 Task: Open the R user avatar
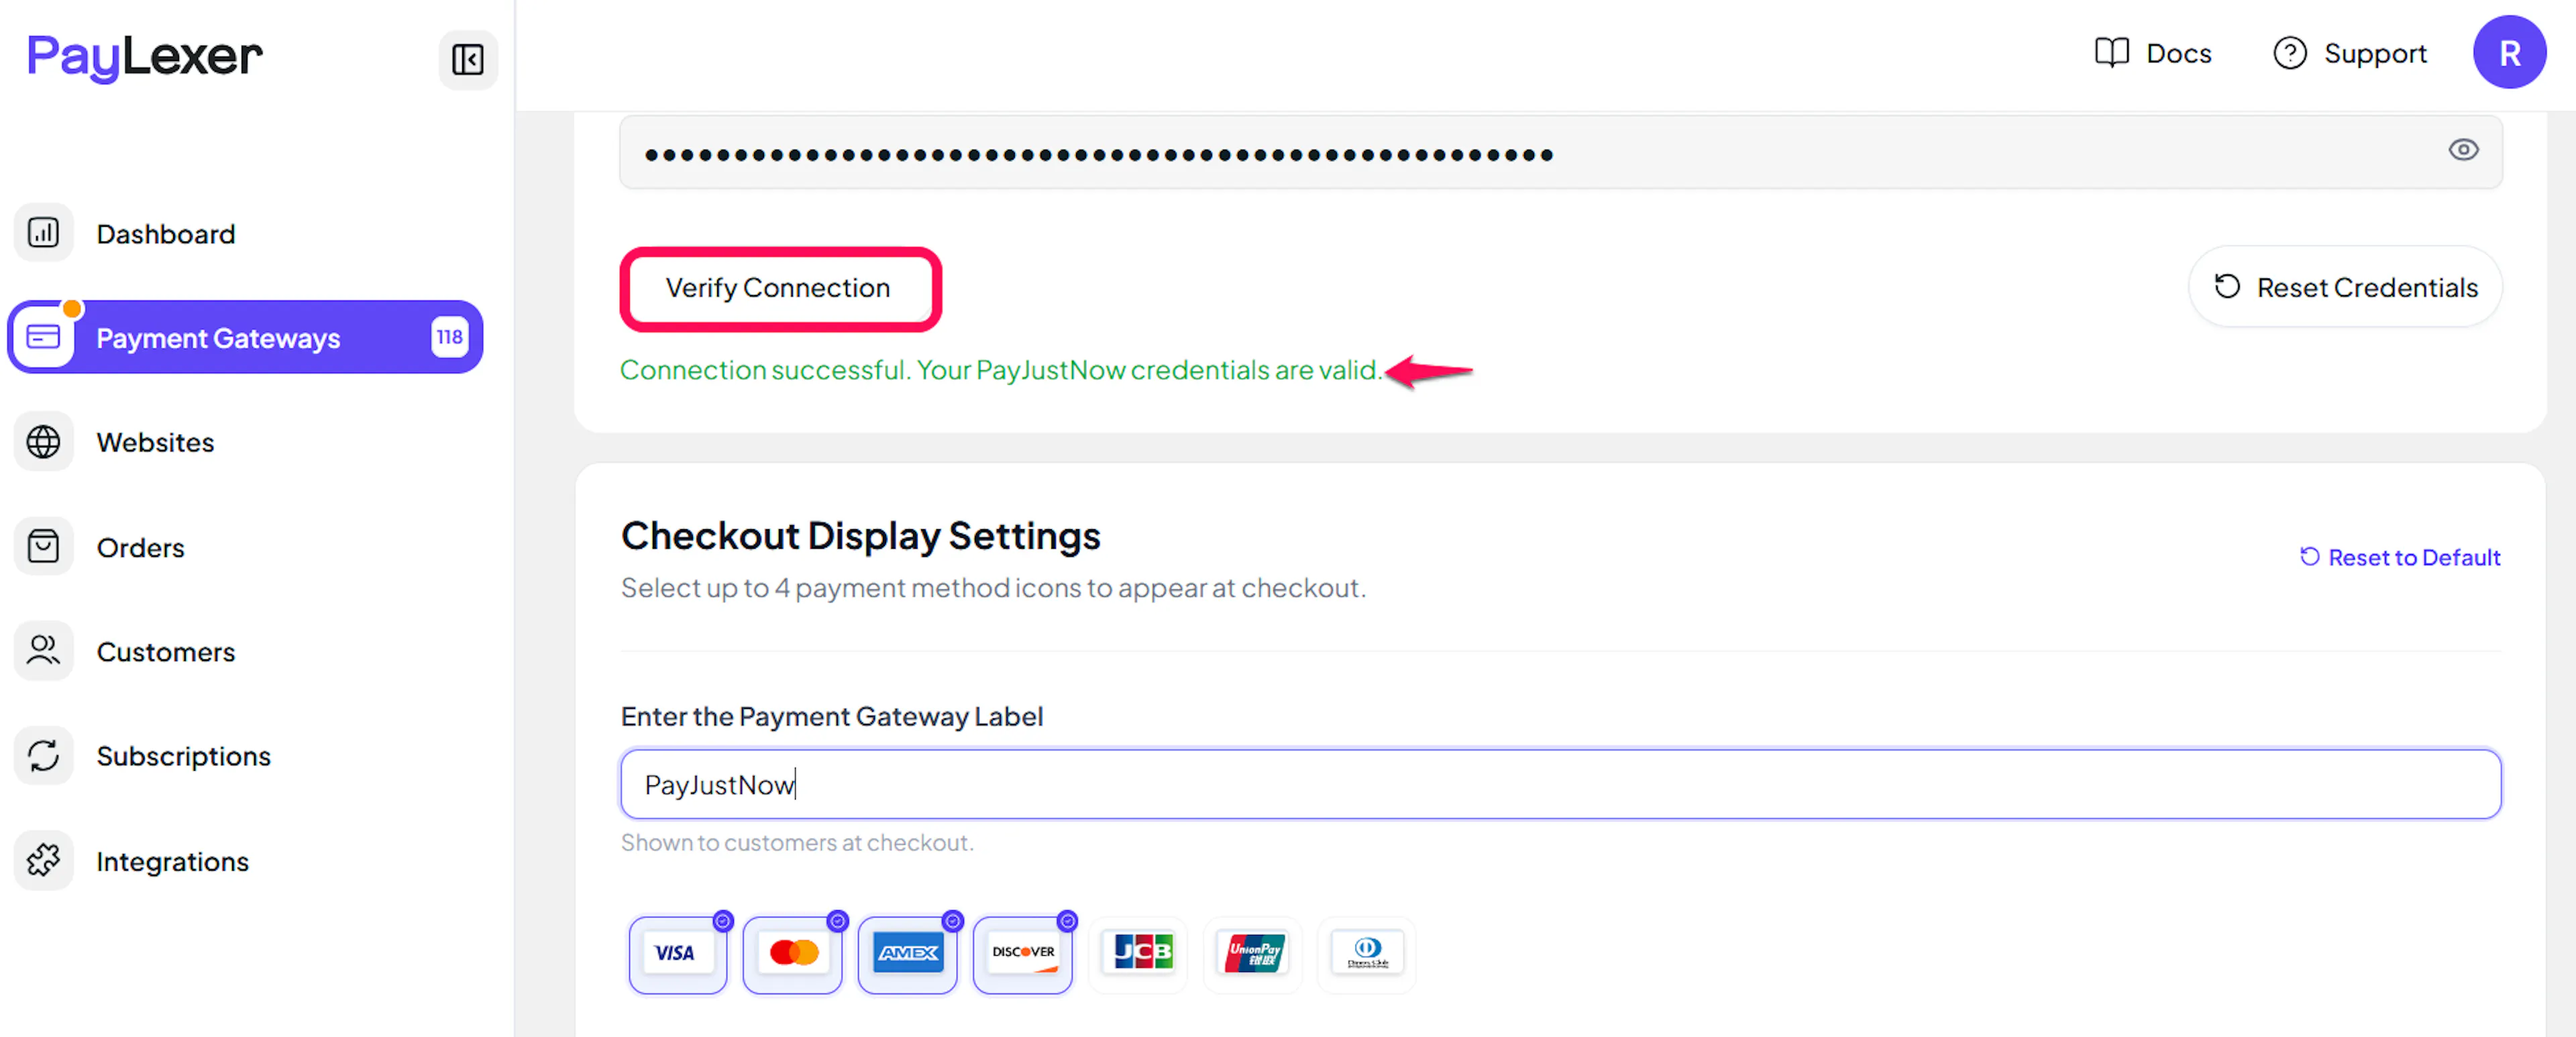pyautogui.click(x=2509, y=53)
